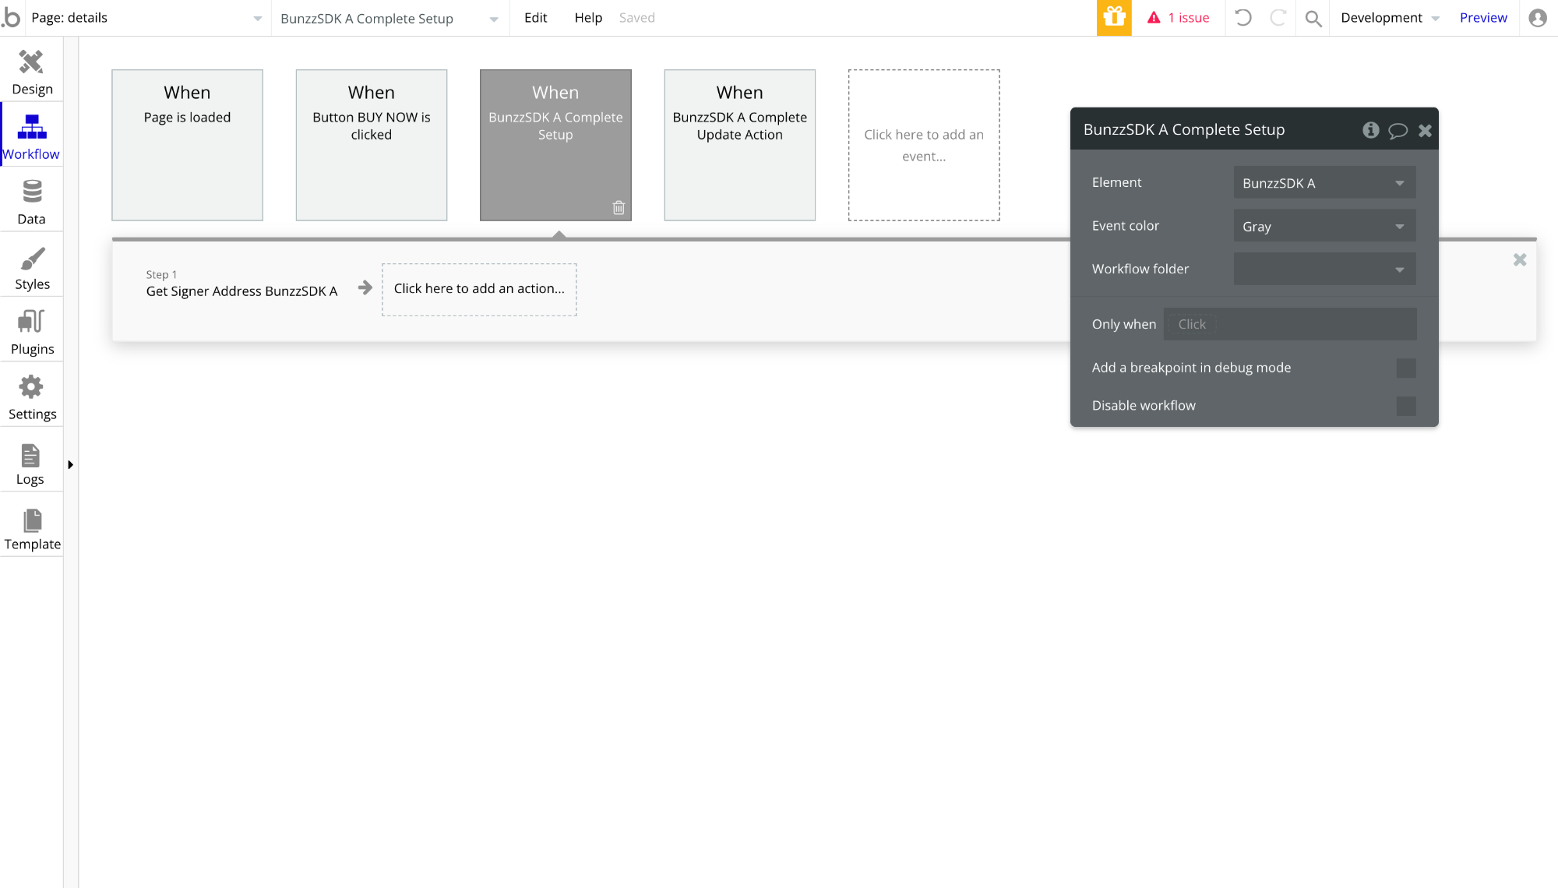
Task: Open the Styles tab in sidebar
Action: click(x=31, y=267)
